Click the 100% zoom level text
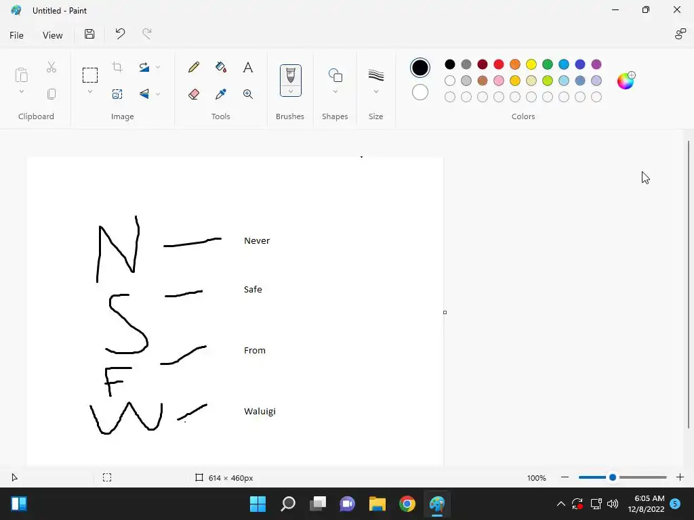 537,477
